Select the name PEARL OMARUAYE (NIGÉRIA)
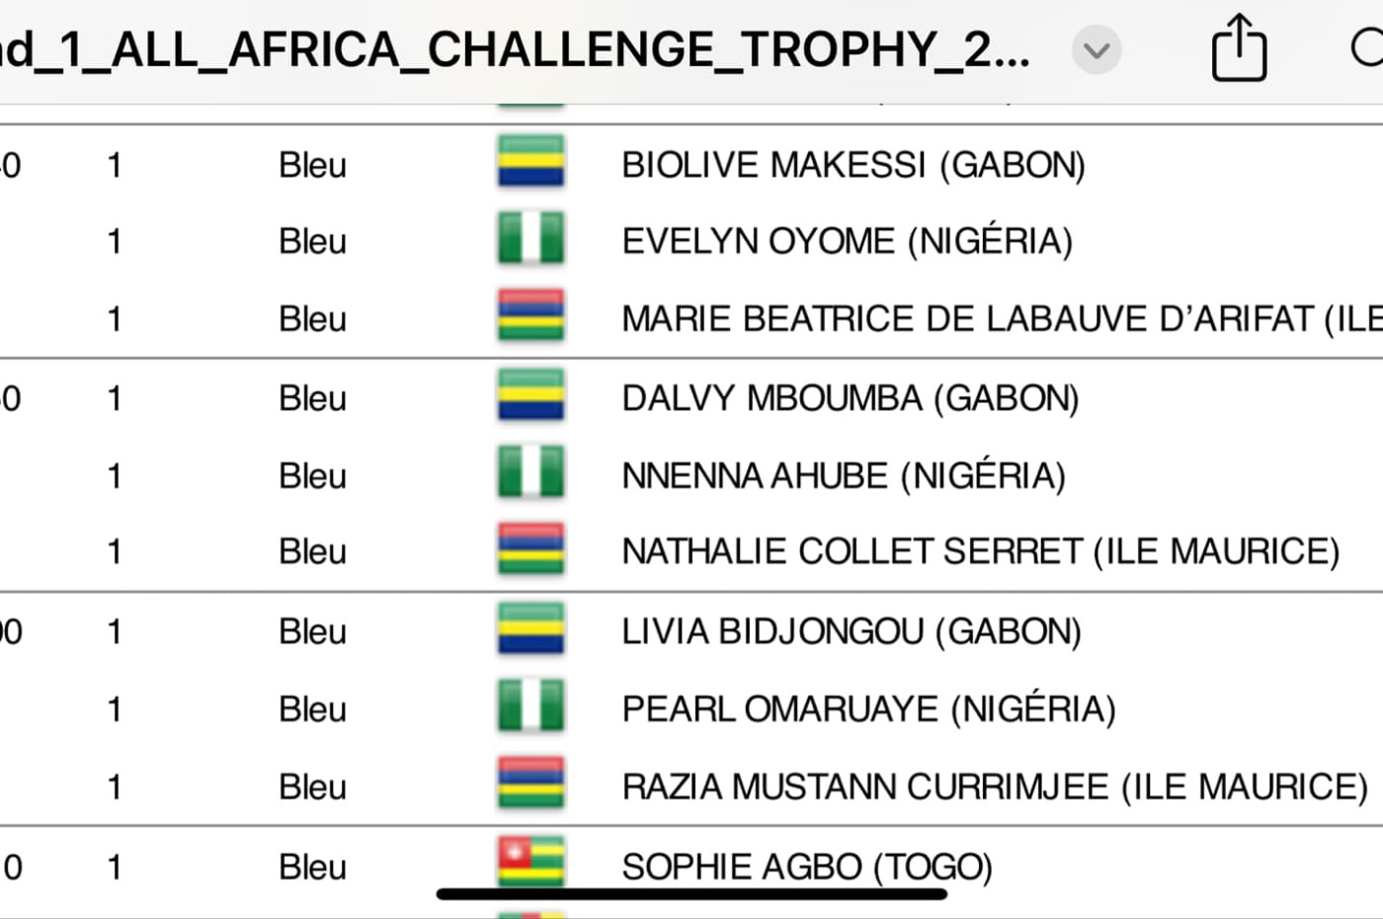The image size is (1383, 919). 868,709
